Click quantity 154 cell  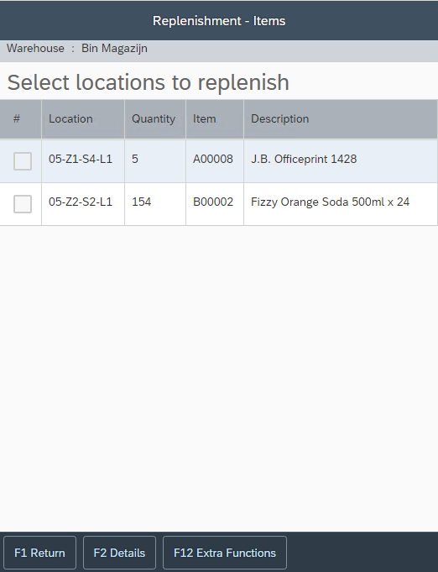point(155,204)
